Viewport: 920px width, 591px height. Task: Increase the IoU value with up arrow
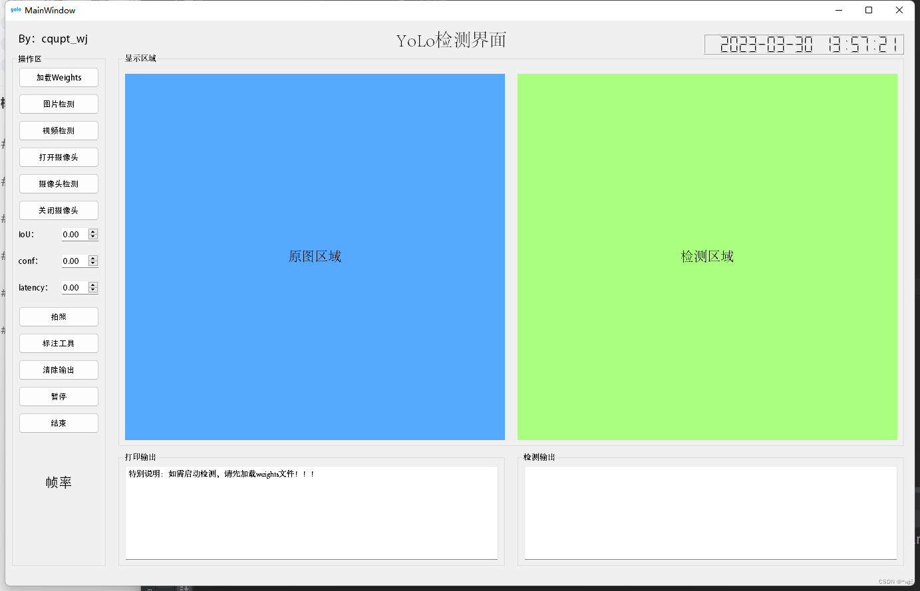pos(93,232)
